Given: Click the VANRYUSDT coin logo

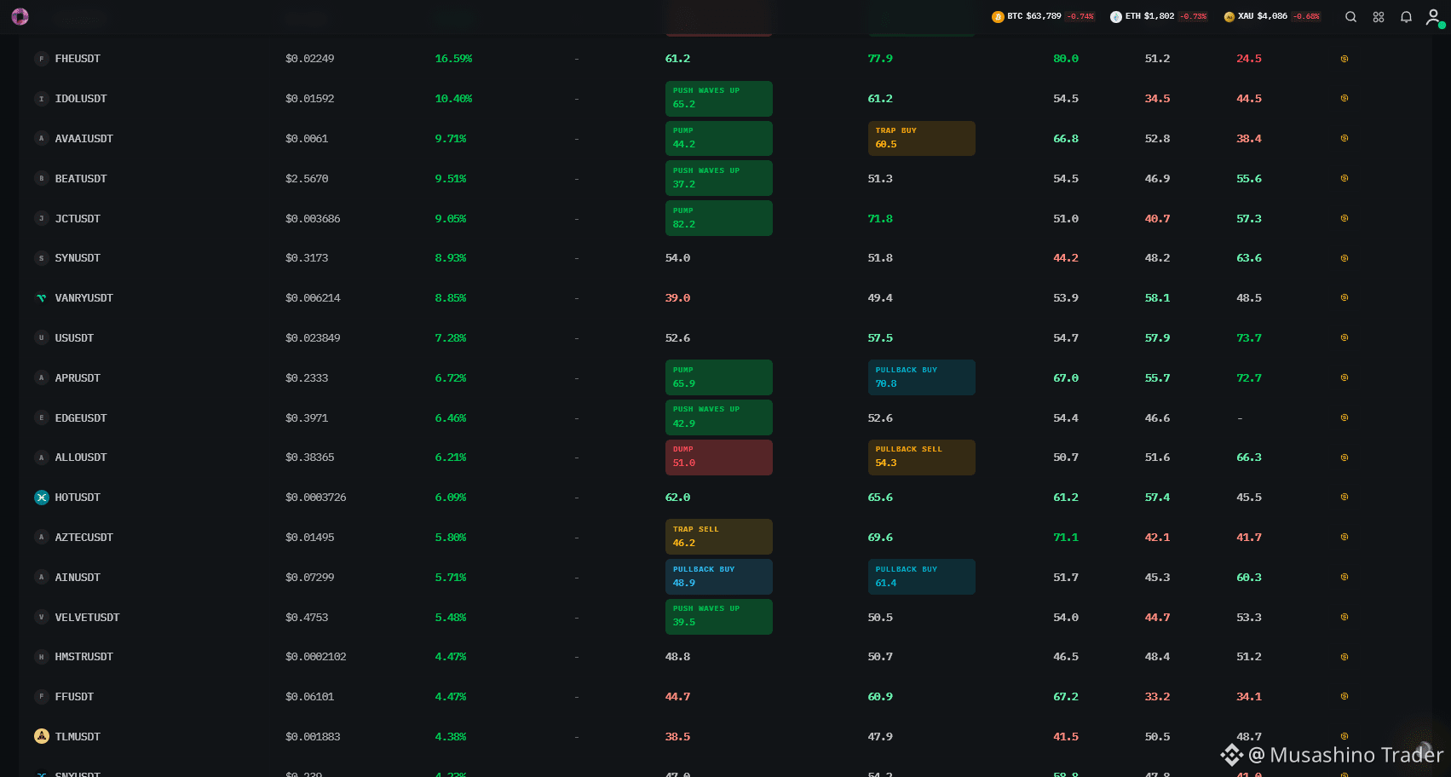Looking at the screenshot, I should coord(41,298).
